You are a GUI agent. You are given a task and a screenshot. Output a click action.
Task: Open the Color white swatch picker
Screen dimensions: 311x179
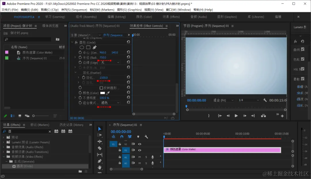click(x=103, y=93)
